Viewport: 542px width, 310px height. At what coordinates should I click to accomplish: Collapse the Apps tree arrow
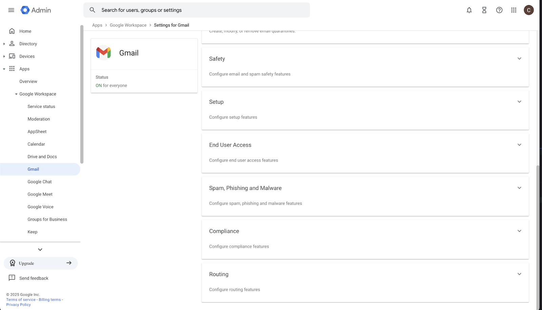(x=4, y=69)
